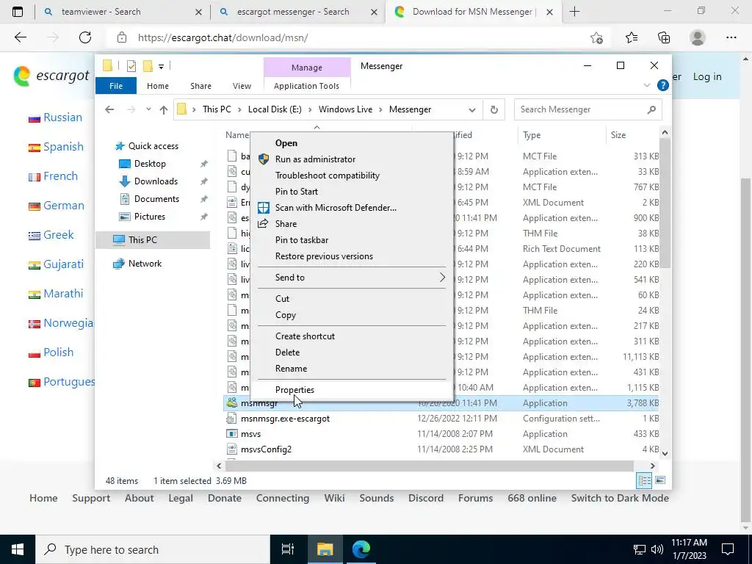
Task: Click Explorer back navigation arrow
Action: click(x=109, y=109)
